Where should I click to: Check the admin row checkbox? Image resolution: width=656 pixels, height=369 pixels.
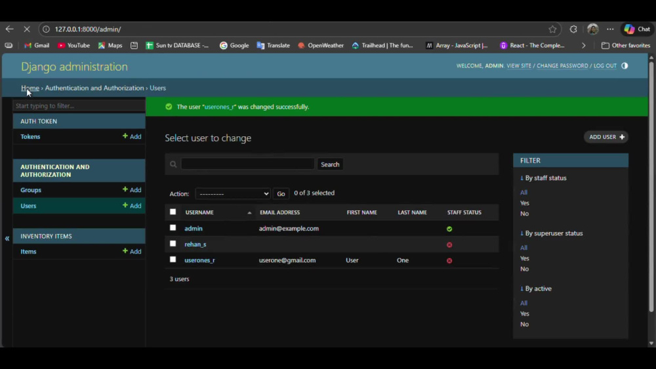coord(173,227)
